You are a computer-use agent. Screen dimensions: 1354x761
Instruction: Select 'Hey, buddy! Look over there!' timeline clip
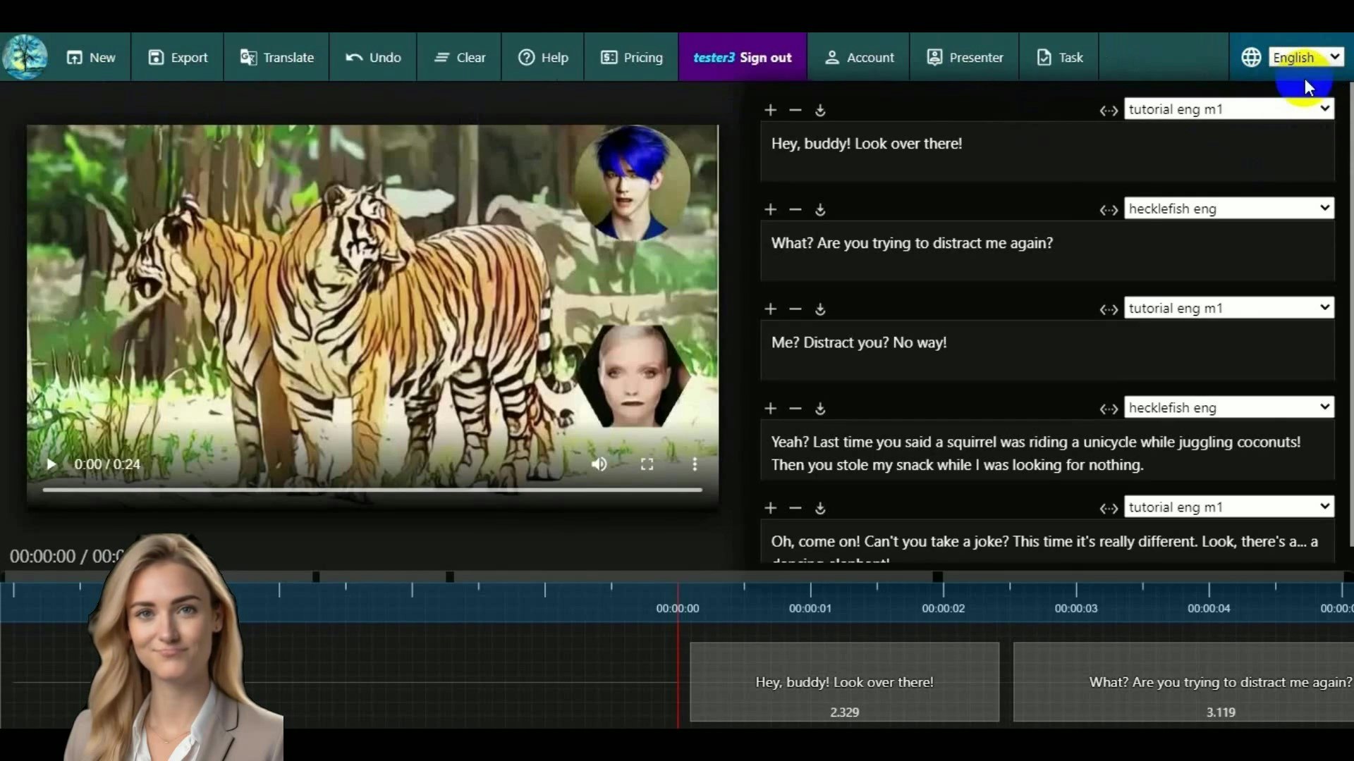[844, 682]
